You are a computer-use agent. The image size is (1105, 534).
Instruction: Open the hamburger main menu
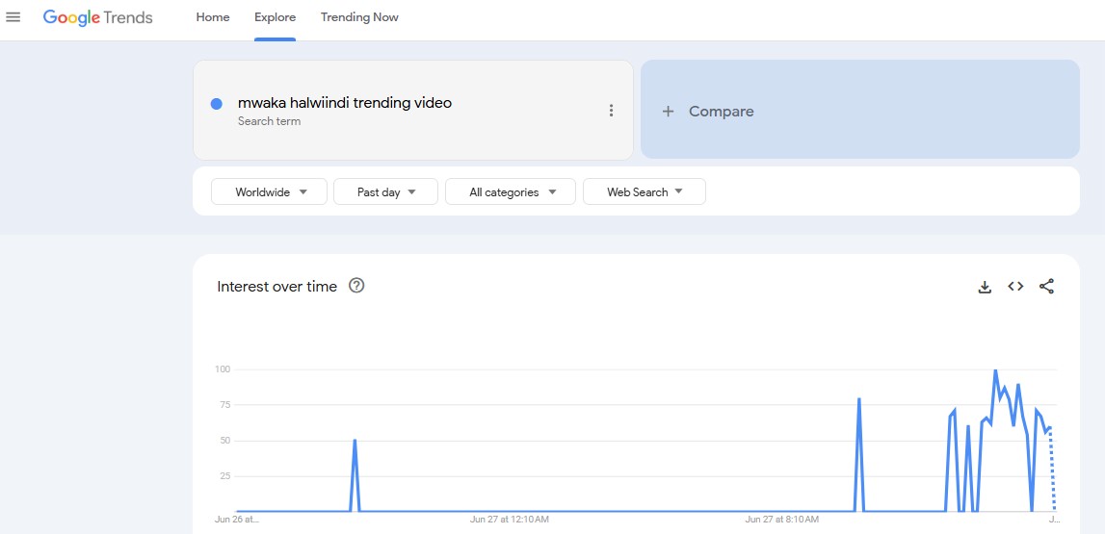[13, 17]
